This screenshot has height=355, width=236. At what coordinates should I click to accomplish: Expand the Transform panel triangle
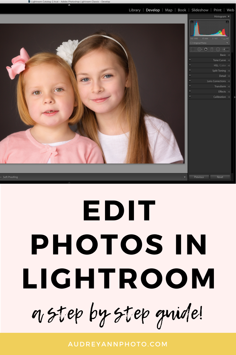(229, 86)
